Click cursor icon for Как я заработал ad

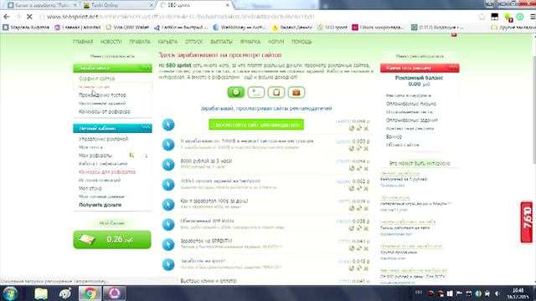pyautogui.click(x=168, y=204)
